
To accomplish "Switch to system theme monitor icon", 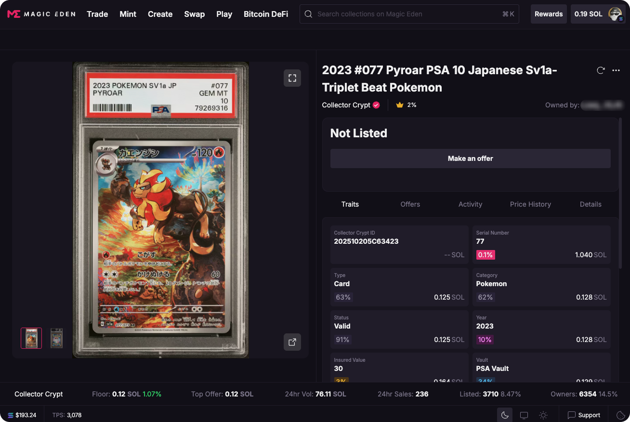I will click(x=524, y=415).
